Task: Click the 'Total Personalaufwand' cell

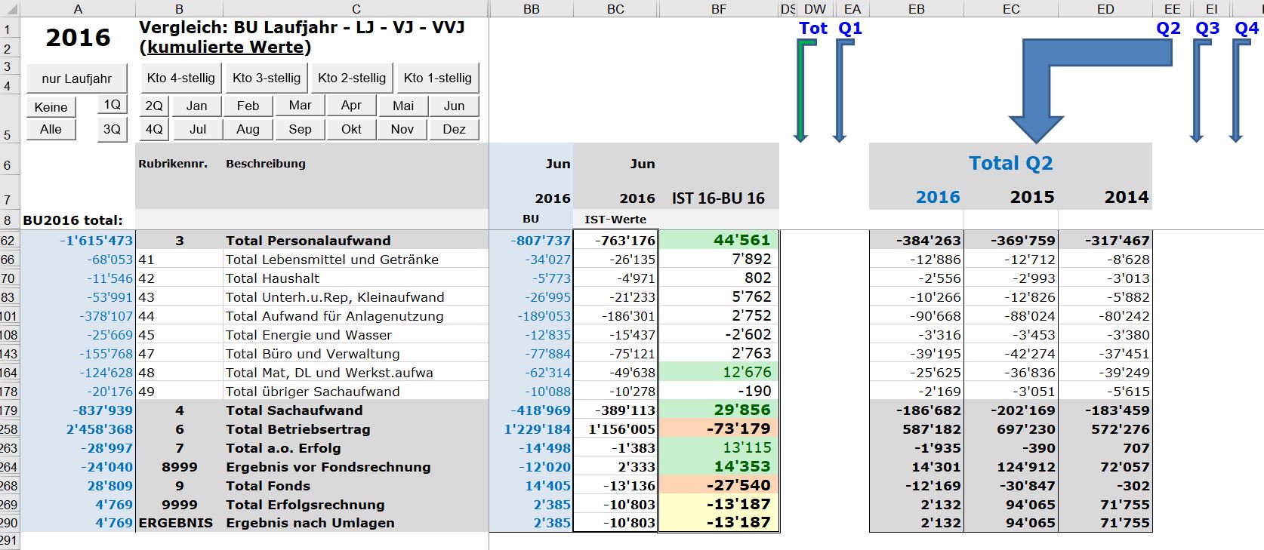Action: (x=308, y=241)
